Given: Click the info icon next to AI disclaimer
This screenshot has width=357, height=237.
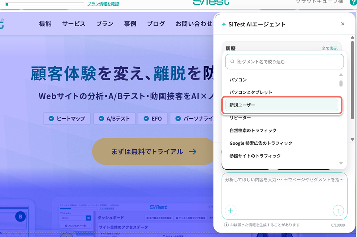Looking at the screenshot, I should pyautogui.click(x=226, y=225).
